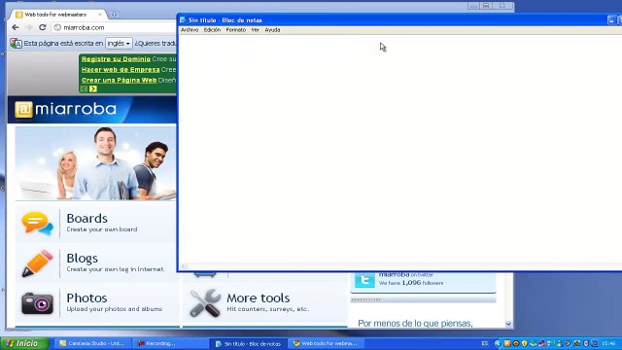Open a new tab in the browser

(114, 15)
